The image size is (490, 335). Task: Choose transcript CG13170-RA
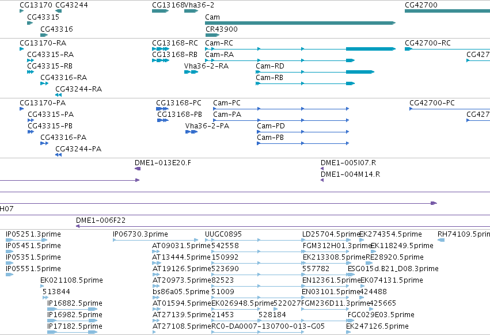point(43,43)
